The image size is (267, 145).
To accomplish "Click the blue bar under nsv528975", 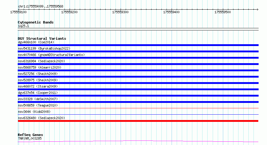I will pos(138,83).
